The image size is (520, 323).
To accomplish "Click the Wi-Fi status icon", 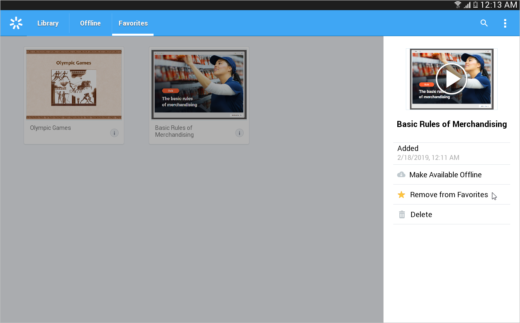I will (x=458, y=5).
